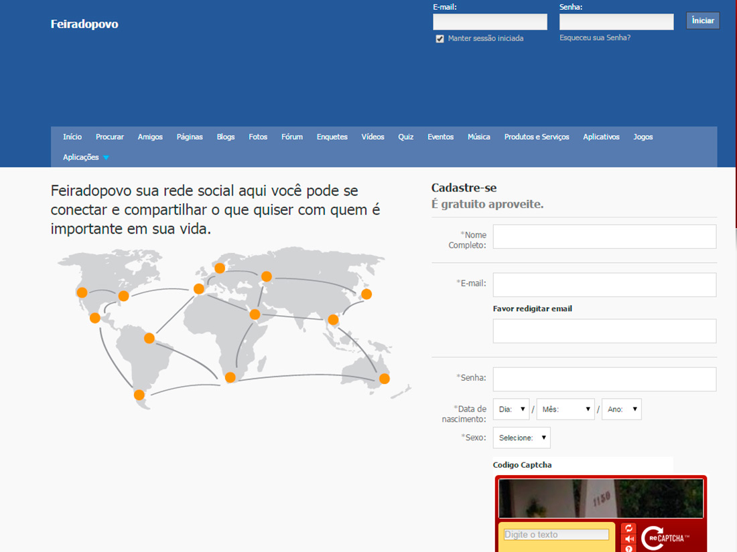
Task: Click the Feiradopovo site logo
Action: (x=84, y=24)
